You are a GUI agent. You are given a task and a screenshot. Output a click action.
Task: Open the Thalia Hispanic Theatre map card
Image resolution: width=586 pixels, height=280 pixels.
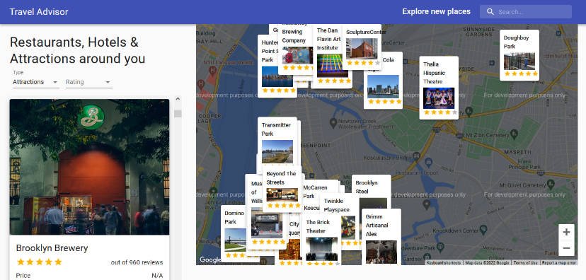[439, 88]
